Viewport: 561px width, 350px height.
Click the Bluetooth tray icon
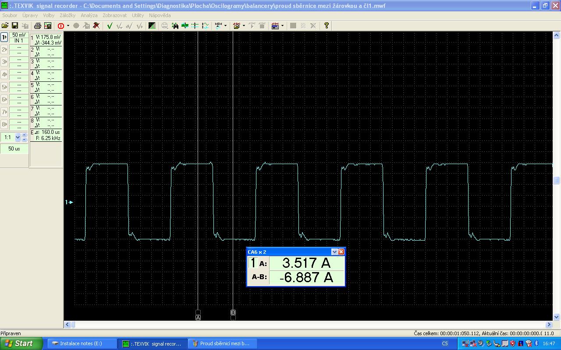click(x=536, y=343)
